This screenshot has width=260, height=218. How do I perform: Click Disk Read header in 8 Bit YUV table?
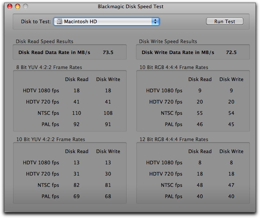pos(76,79)
